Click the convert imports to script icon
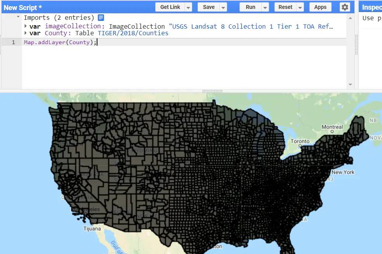Viewport: 382px width, 254px height. point(101,17)
